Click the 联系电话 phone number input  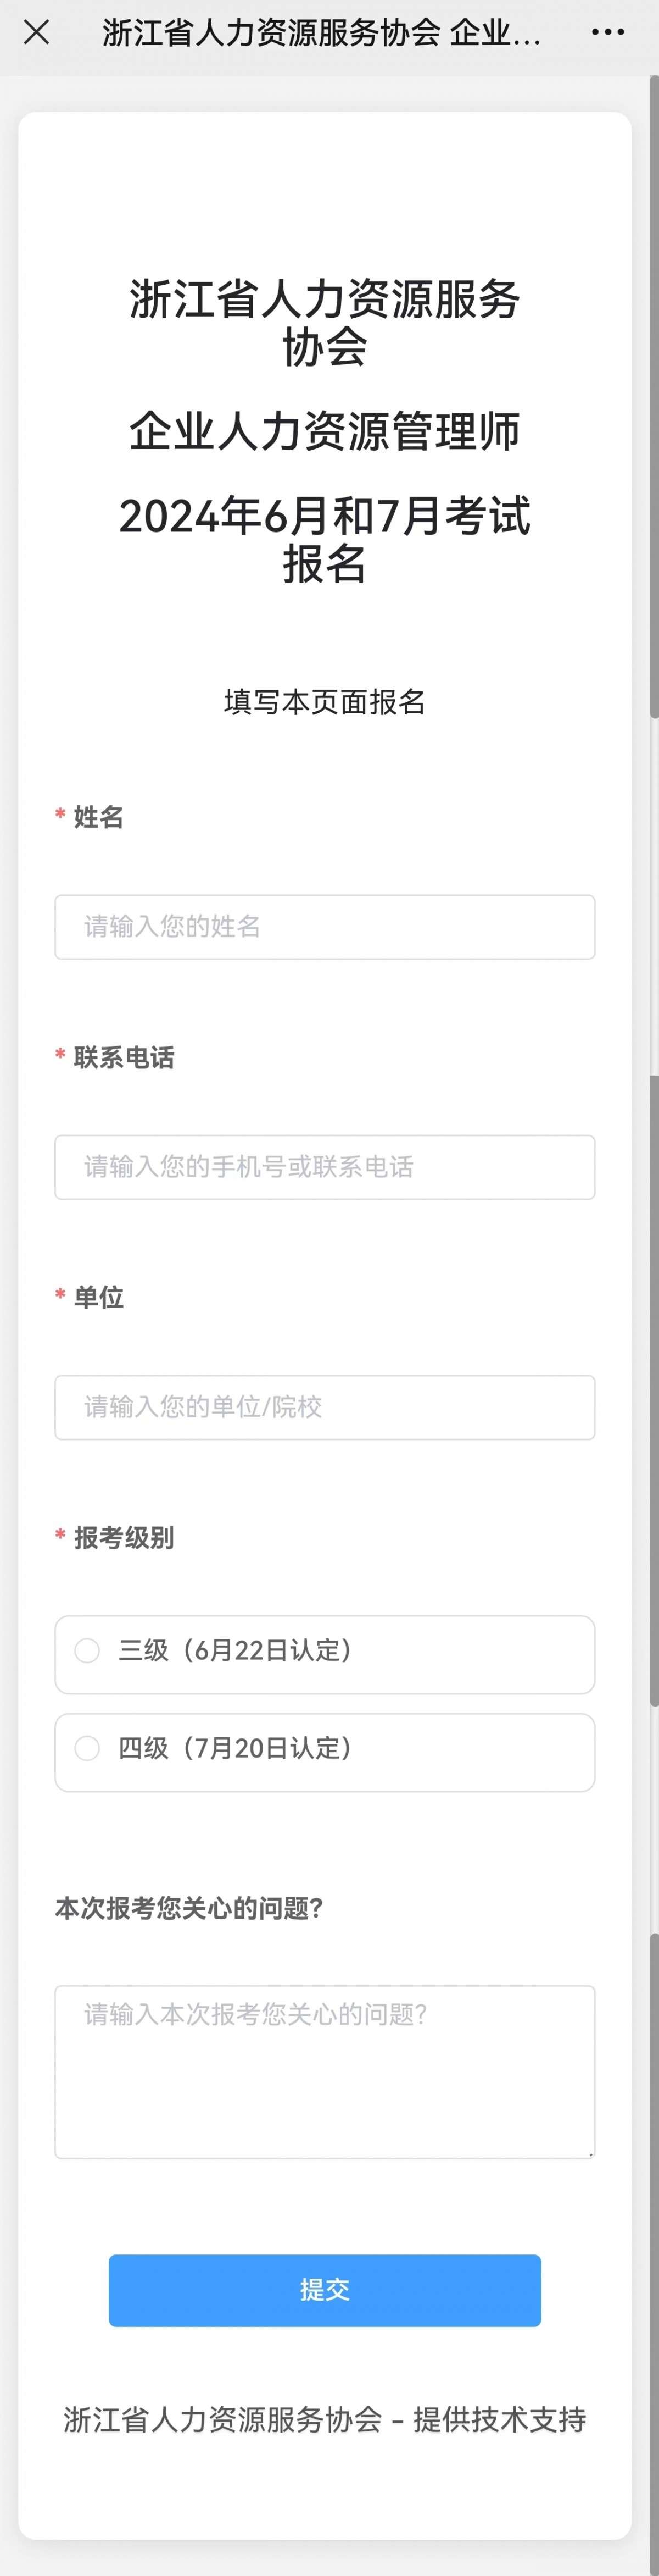[x=325, y=1167]
